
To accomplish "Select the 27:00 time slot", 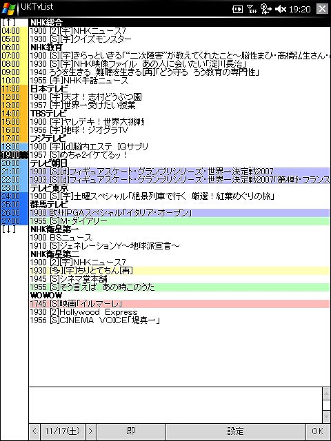I will 14,221.
